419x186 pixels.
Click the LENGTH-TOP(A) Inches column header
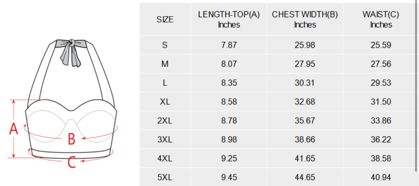229,19
